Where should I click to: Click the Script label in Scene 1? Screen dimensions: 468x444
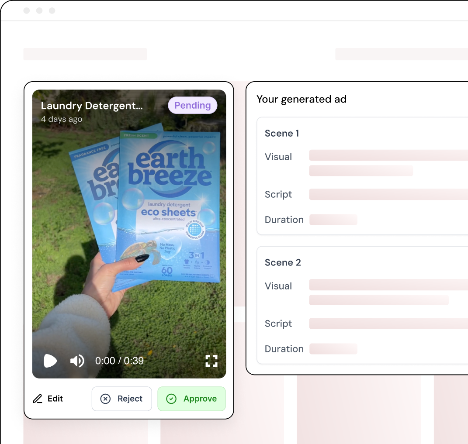pos(278,194)
